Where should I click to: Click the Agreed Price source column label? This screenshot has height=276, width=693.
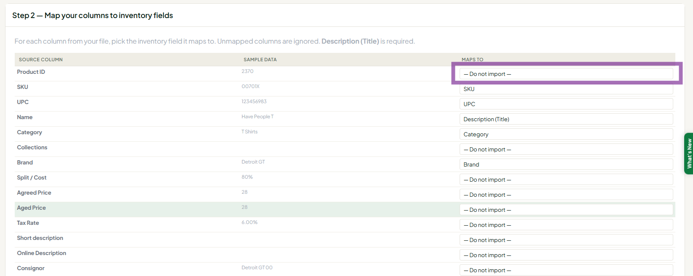pyautogui.click(x=34, y=193)
